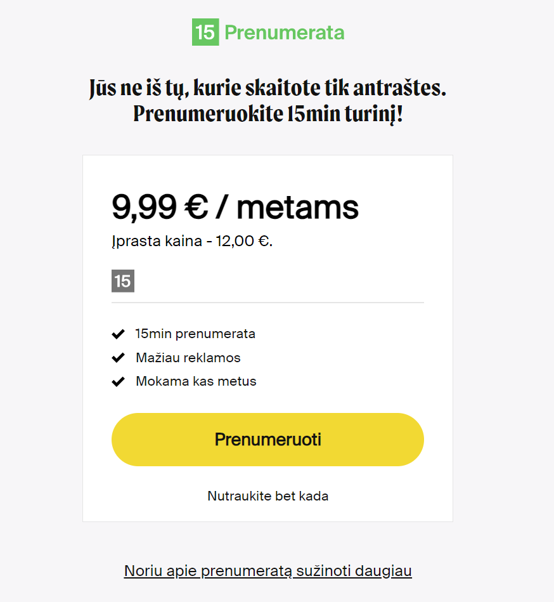This screenshot has width=554, height=602.
Task: Click the green Prenumerata header text
Action: 284,32
